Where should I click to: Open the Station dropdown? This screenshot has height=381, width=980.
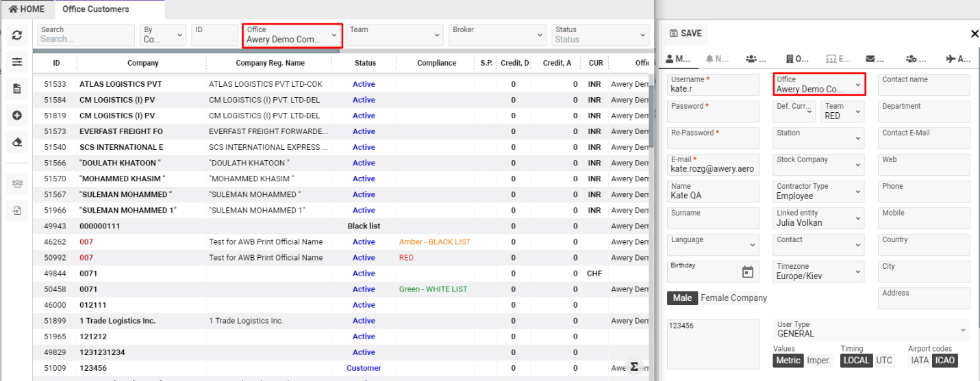coord(819,137)
